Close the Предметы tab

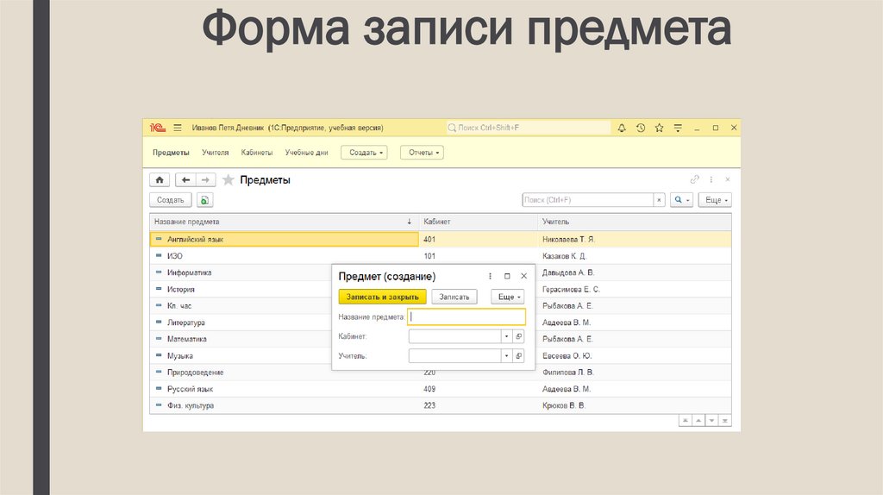click(x=728, y=179)
